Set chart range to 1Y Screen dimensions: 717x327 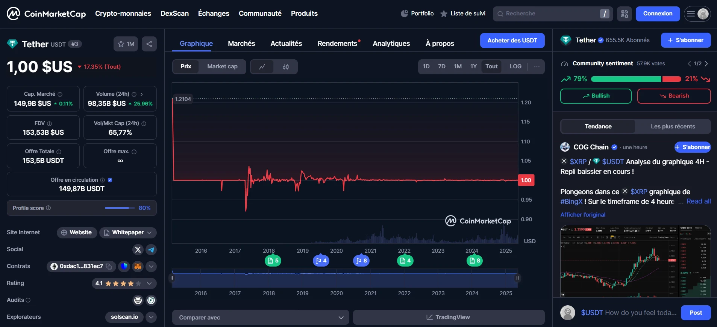pos(473,67)
